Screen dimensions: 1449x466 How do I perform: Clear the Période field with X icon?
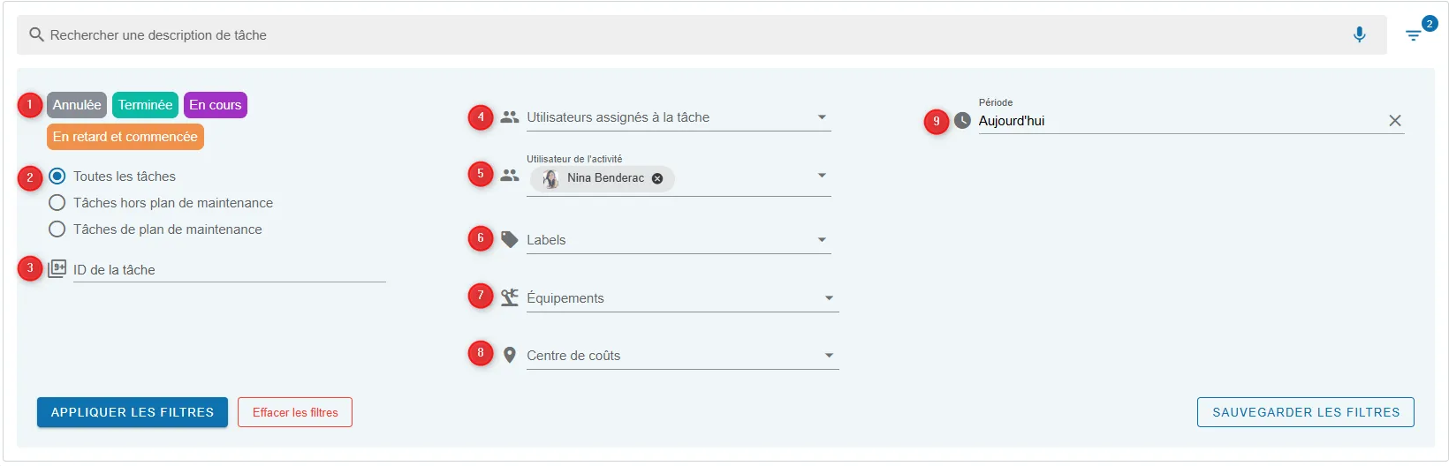point(1395,120)
